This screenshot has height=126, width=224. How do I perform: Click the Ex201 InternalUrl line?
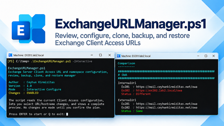pyautogui.click(x=159, y=87)
